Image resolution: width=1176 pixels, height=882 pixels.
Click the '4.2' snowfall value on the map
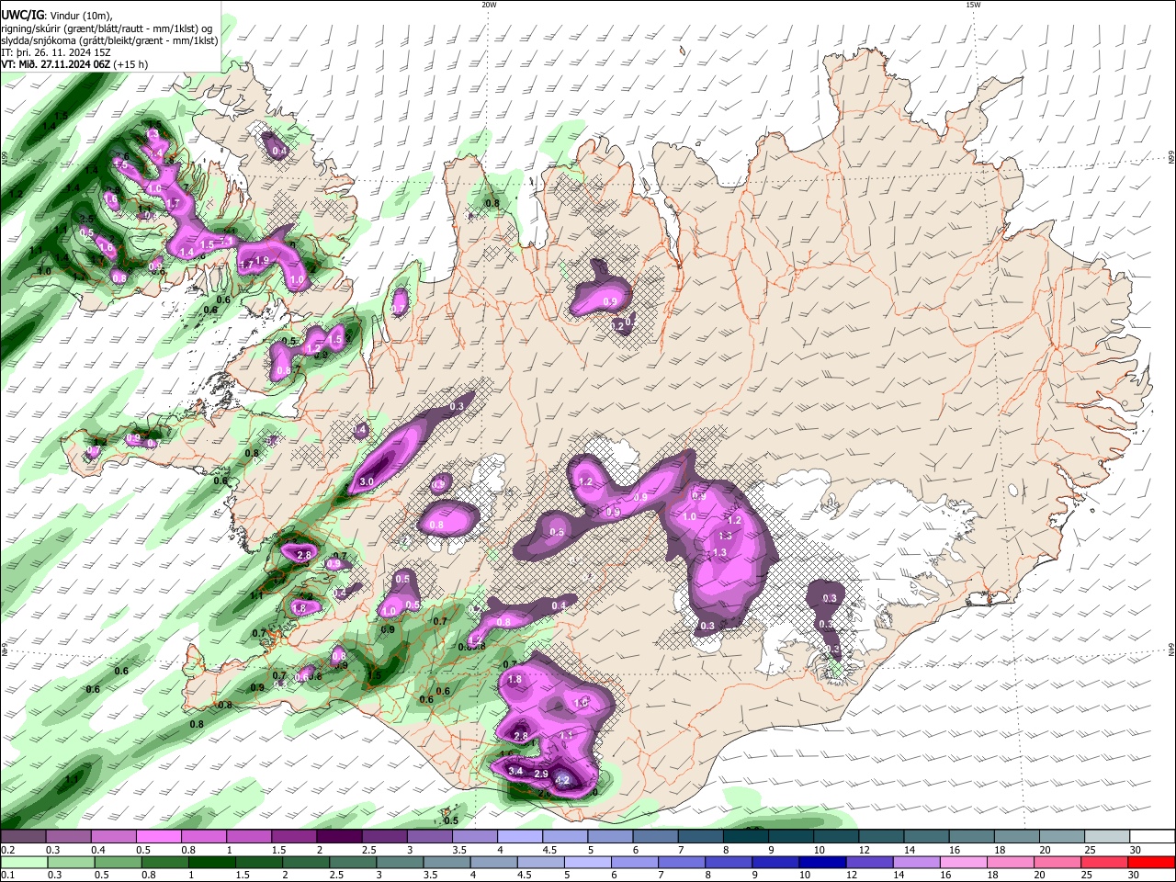coord(563,780)
